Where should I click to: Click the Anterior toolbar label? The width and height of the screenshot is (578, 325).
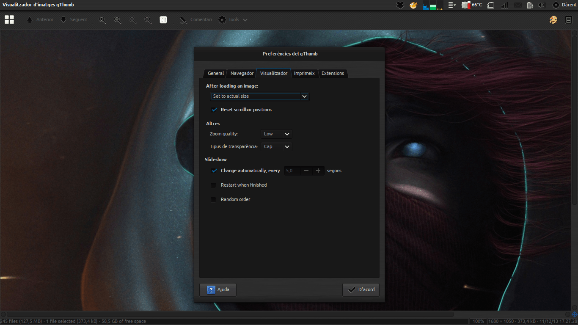click(45, 19)
